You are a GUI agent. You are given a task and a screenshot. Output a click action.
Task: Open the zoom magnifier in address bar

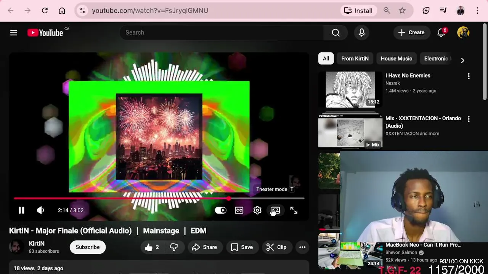pyautogui.click(x=387, y=11)
